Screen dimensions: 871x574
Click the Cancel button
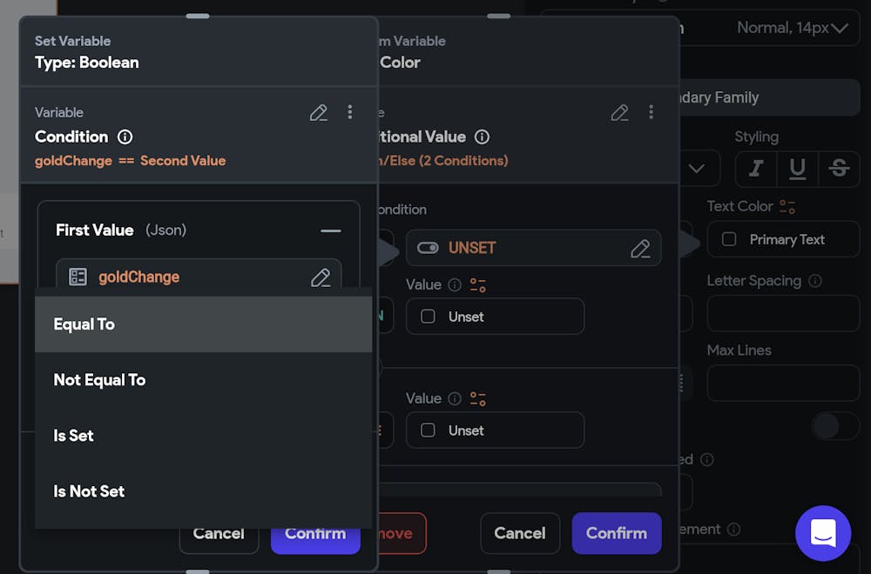pos(219,533)
